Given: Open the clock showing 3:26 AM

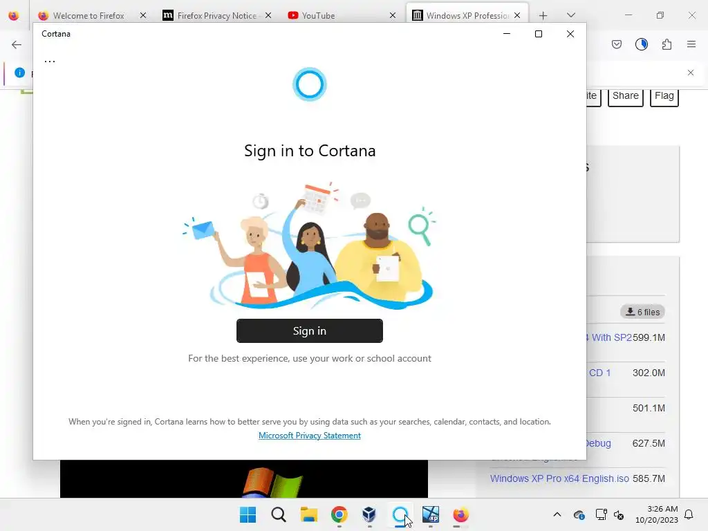Looking at the screenshot, I should [x=657, y=514].
